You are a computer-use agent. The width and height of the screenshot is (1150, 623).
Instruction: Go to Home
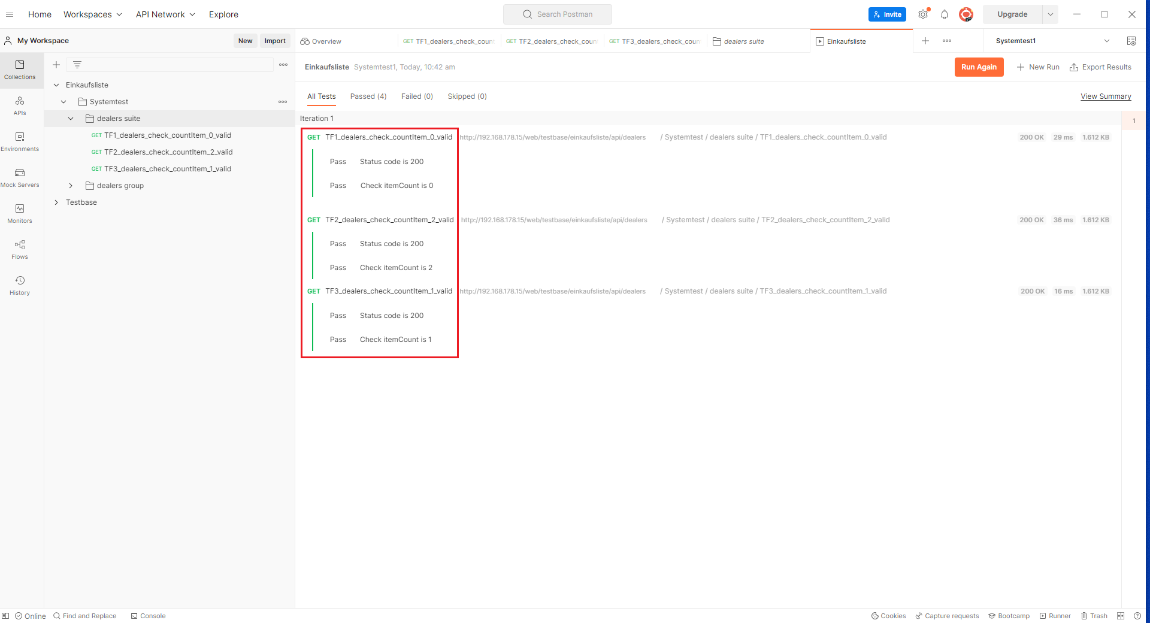pyautogui.click(x=40, y=14)
